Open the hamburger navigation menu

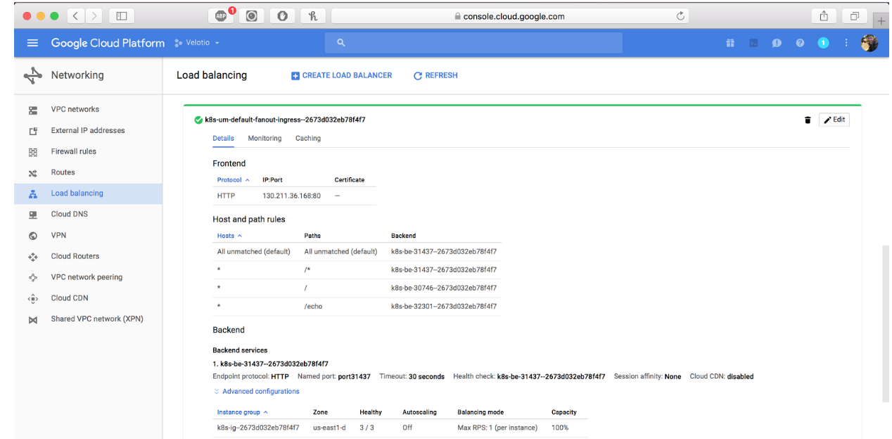32,44
